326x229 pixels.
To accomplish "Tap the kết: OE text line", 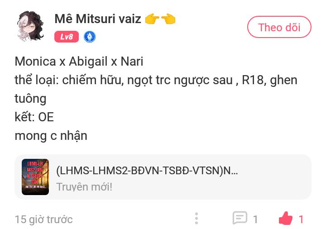I will (34, 117).
